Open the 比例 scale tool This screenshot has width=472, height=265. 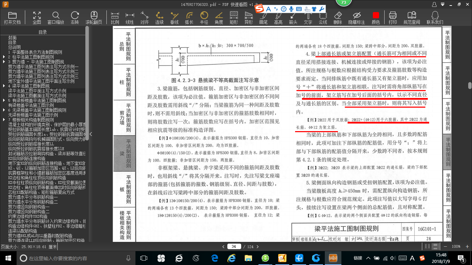click(115, 18)
